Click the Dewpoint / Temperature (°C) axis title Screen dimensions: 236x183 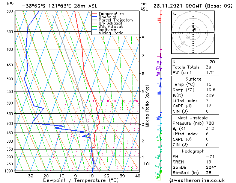(x=81, y=180)
